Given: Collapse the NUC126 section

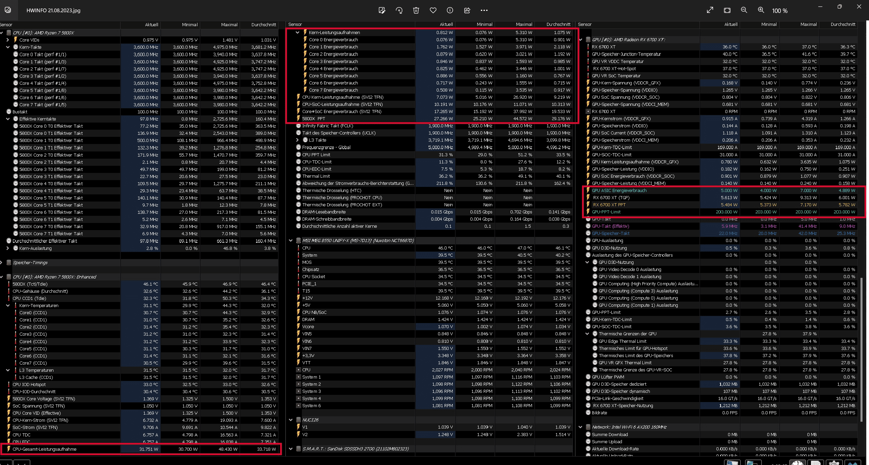Looking at the screenshot, I should point(291,420).
